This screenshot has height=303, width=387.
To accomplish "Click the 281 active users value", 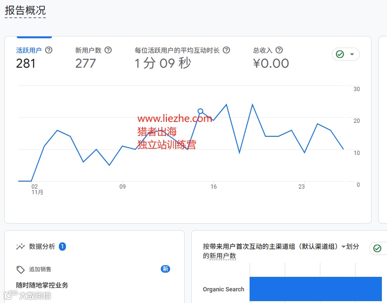I will (26, 63).
